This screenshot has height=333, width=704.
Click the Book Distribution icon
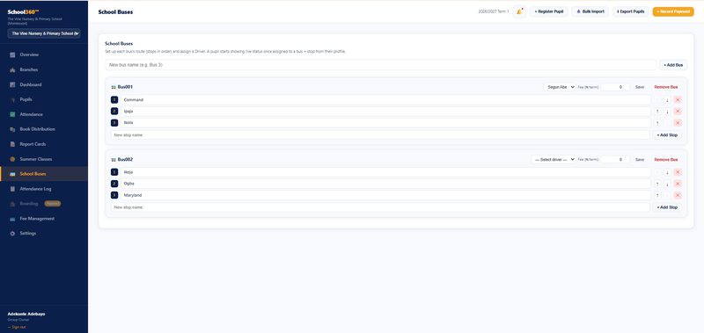[12, 129]
